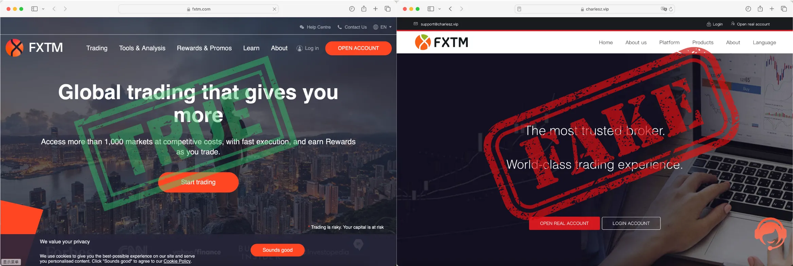793x266 pixels.
Task: Toggle the sidebar in left Safari window
Action: pyautogui.click(x=34, y=9)
